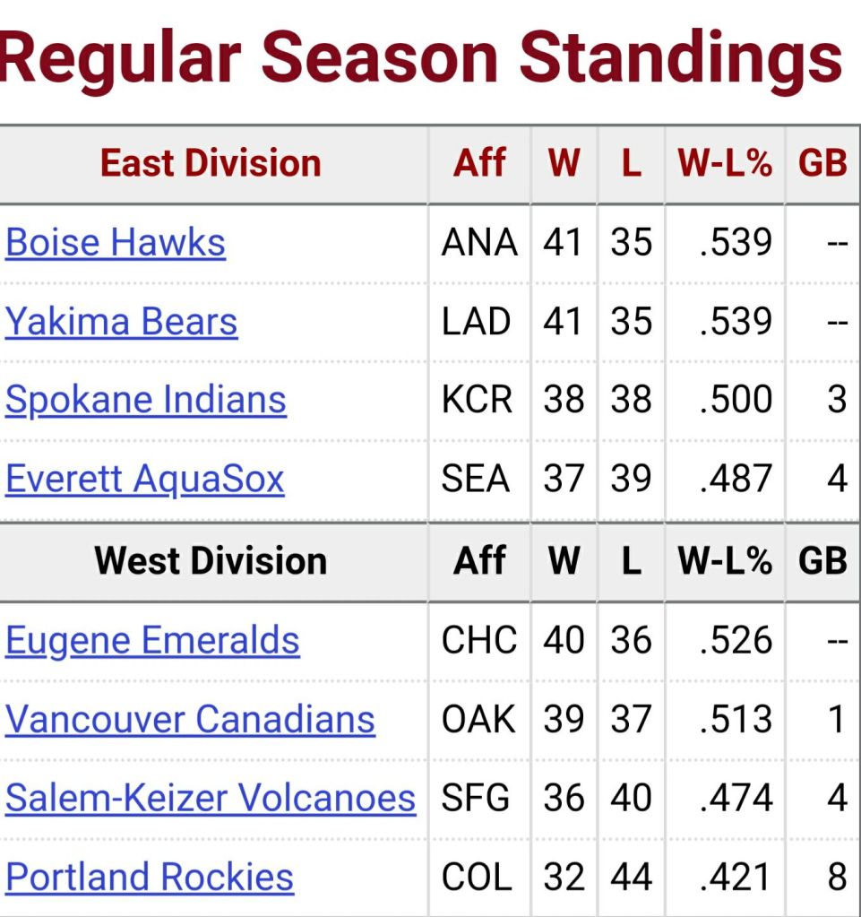Viewport: 861px width, 917px height.
Task: Click the East Division header cell
Action: pos(211,163)
